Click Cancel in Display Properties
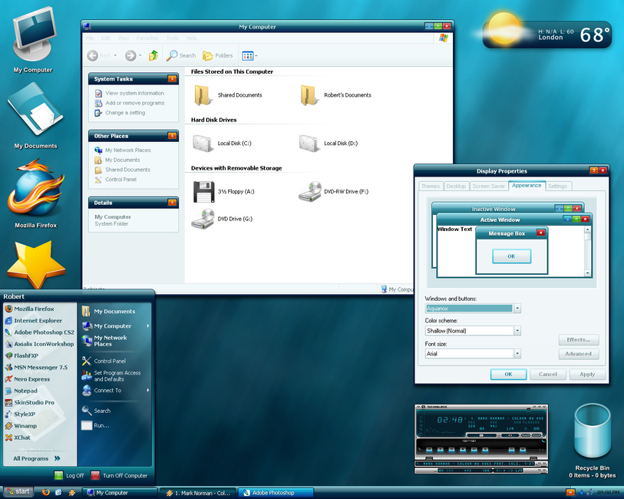 (x=548, y=375)
